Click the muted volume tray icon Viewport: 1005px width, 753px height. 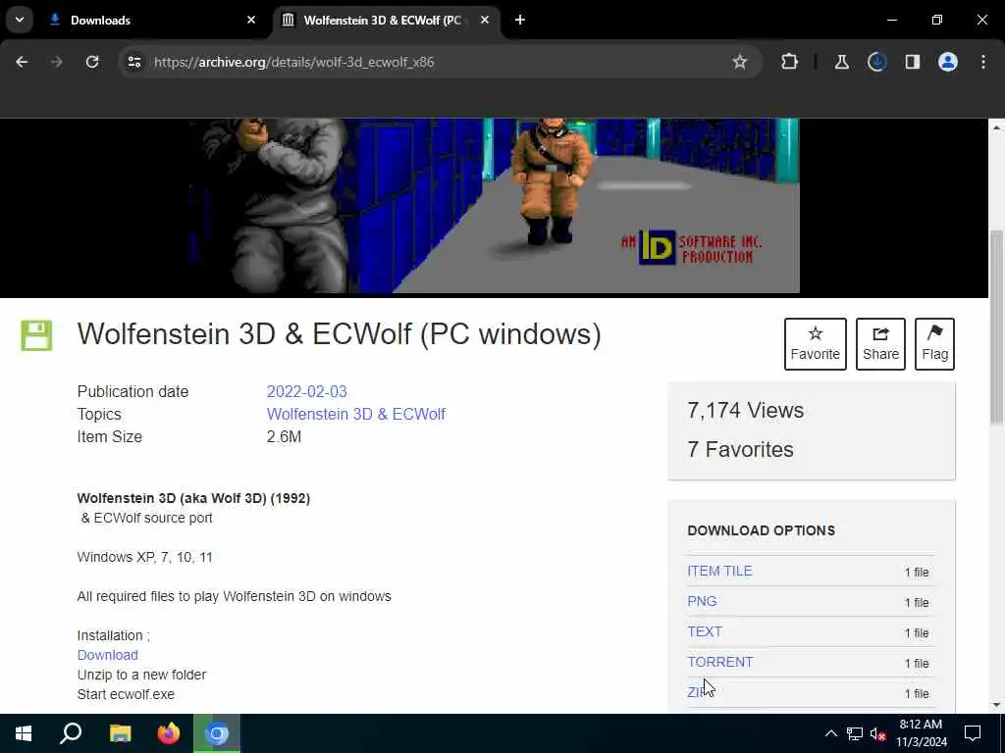point(877,733)
